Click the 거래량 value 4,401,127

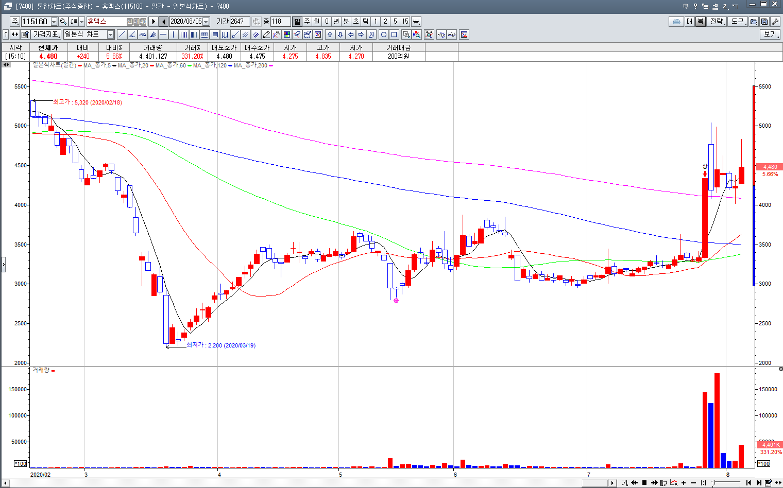click(153, 56)
